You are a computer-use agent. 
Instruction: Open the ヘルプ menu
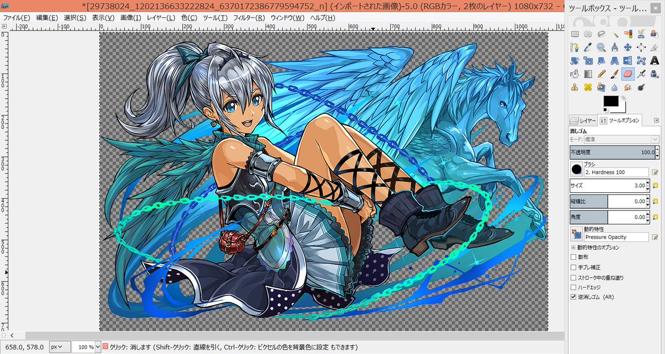322,18
